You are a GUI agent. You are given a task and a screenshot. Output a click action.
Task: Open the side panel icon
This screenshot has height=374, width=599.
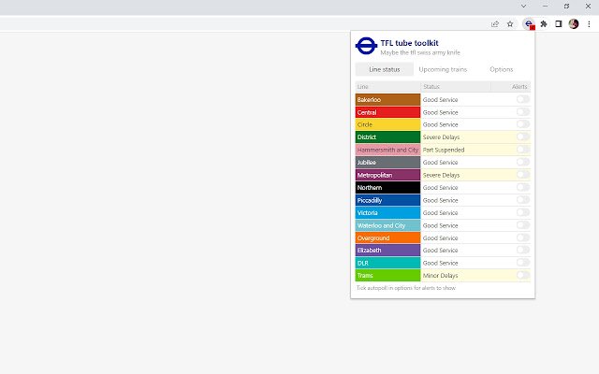coord(559,24)
